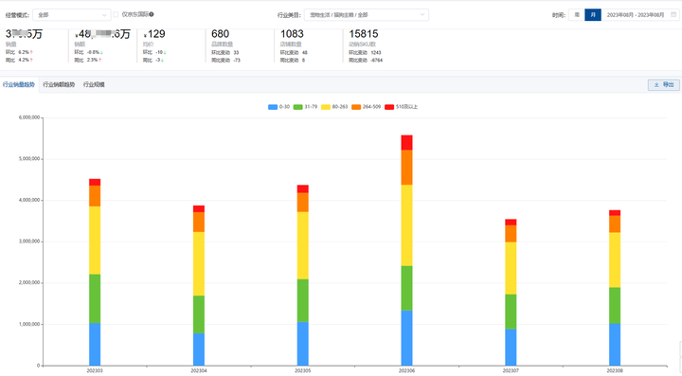The width and height of the screenshot is (682, 376).
Task: Click the 6,000,000 y-axis label
Action: point(29,117)
